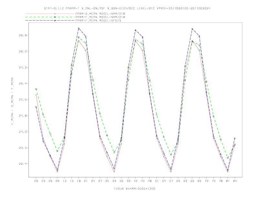
Task: Click x-axis tick label 48
Action: pos(150,181)
